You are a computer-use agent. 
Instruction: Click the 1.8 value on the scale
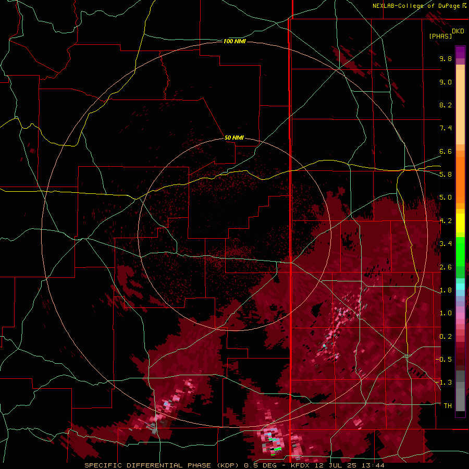446,290
